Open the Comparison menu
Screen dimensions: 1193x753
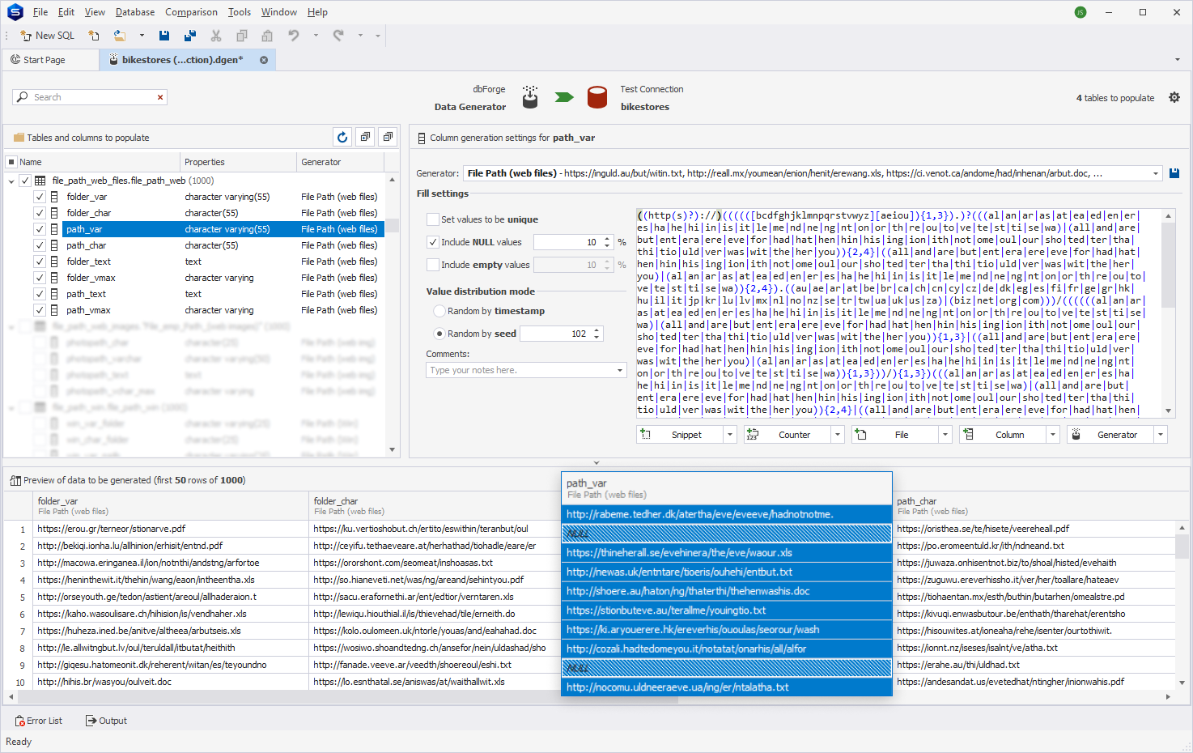(x=191, y=12)
